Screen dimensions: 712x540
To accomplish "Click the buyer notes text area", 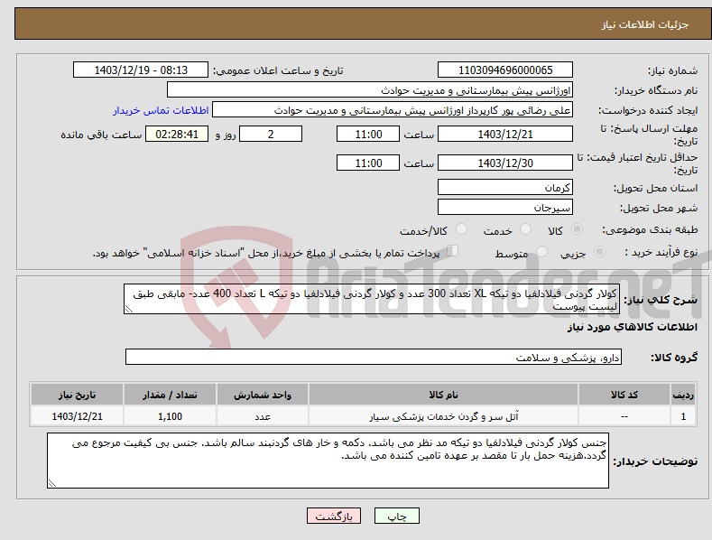I will pos(328,461).
